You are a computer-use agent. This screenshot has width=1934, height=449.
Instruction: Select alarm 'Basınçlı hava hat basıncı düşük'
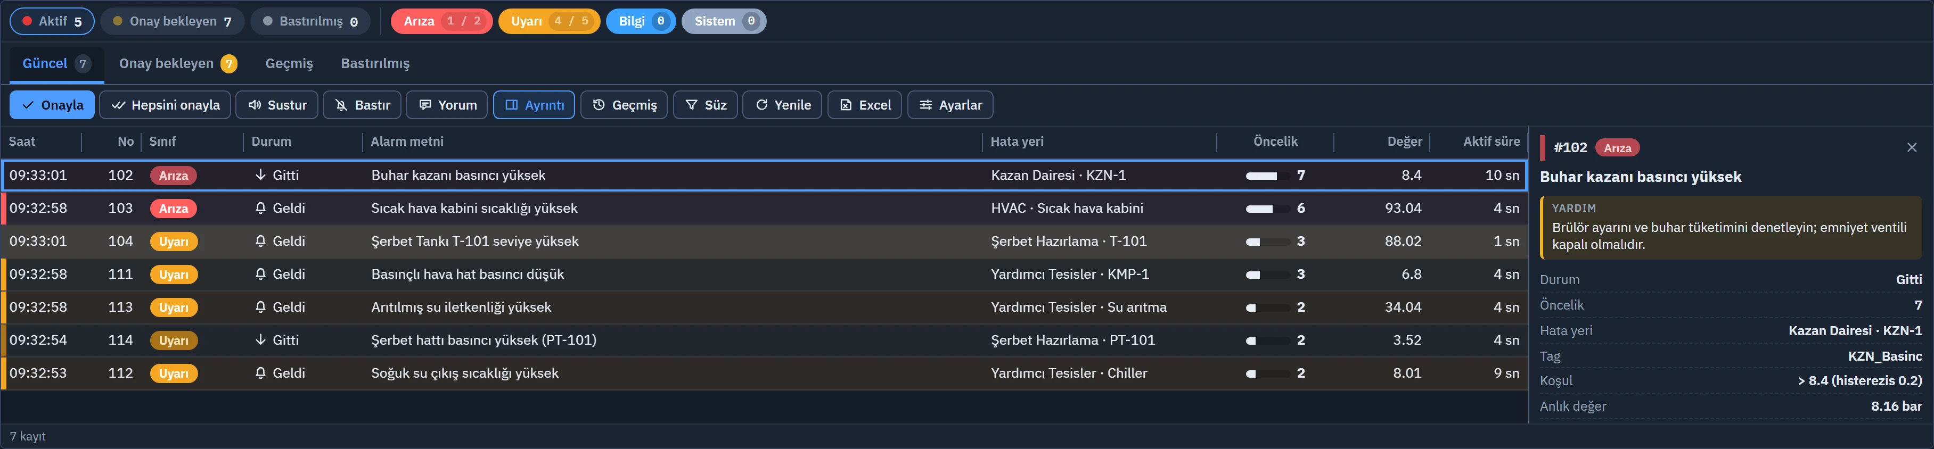pyautogui.click(x=764, y=275)
